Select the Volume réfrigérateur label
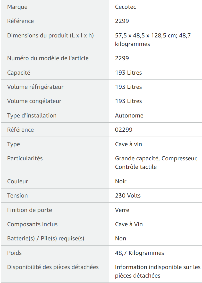The image size is (202, 283). click(35, 87)
